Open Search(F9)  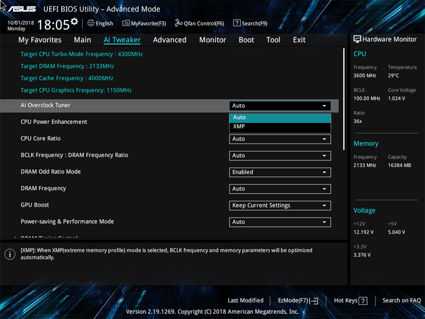click(250, 23)
